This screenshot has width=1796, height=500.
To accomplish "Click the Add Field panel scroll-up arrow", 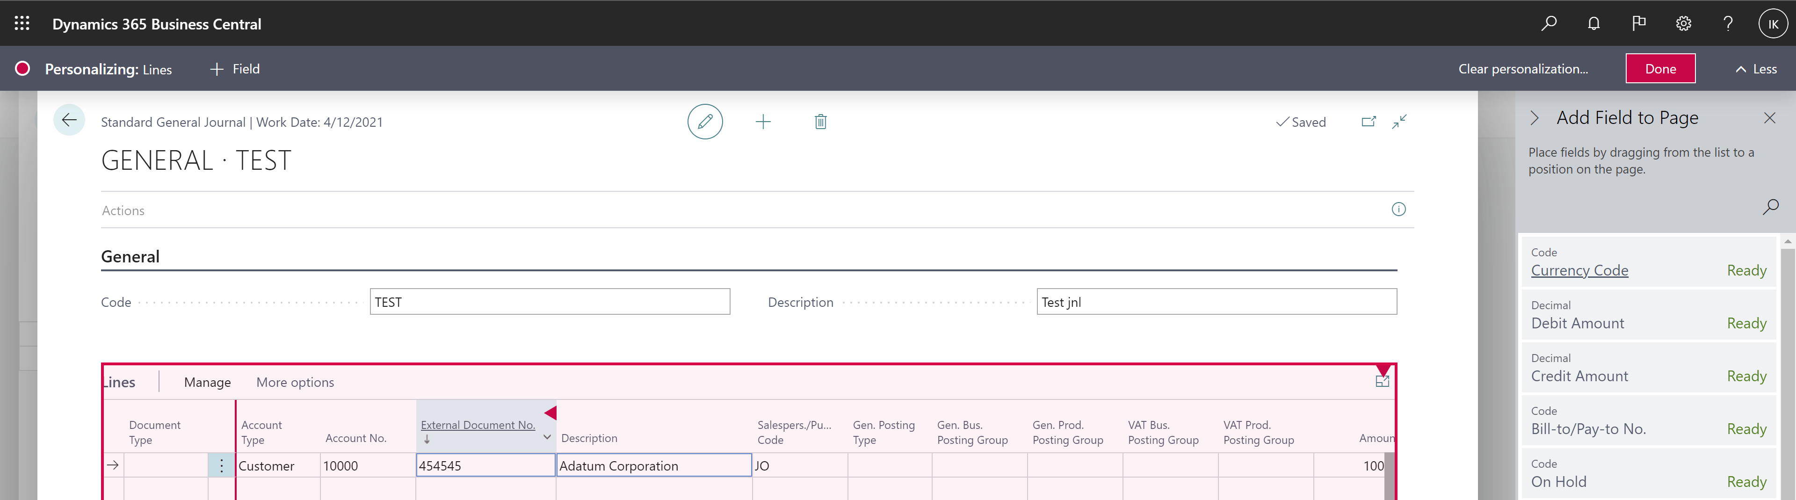I will pyautogui.click(x=1788, y=241).
